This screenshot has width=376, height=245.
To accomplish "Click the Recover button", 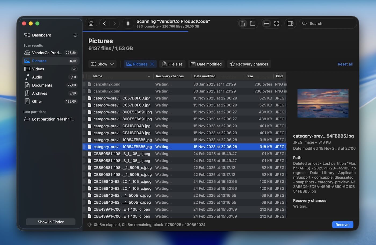I will 342,225.
